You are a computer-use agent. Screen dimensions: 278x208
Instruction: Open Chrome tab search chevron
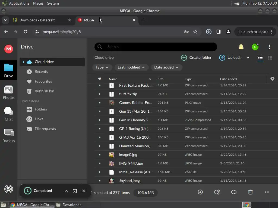pyautogui.click(x=5, y=20)
